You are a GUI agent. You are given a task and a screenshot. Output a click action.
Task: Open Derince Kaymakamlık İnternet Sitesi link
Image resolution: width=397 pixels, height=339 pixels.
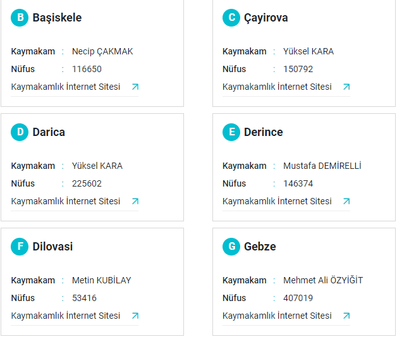pyautogui.click(x=277, y=201)
